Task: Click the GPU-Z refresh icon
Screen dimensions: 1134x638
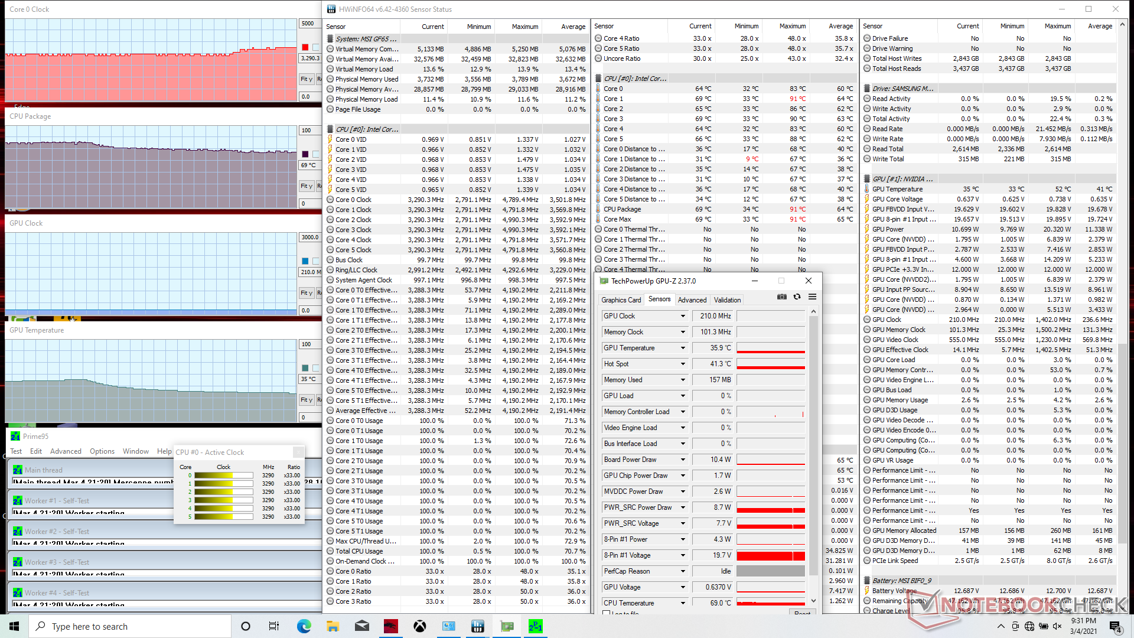Action: pos(797,297)
